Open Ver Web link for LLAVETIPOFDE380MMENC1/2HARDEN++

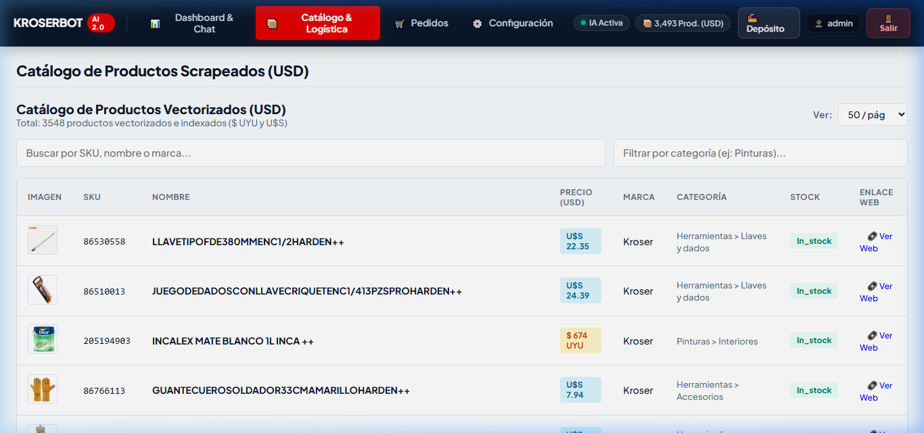876,242
